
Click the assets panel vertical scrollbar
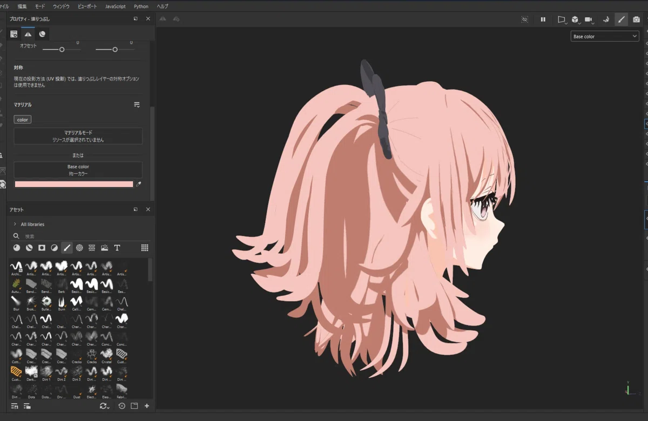[x=150, y=269]
